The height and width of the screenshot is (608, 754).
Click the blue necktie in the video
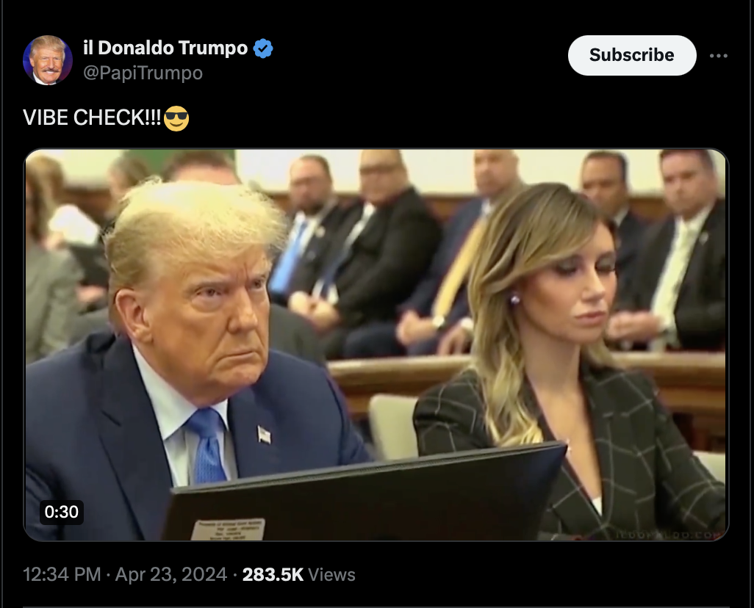207,445
